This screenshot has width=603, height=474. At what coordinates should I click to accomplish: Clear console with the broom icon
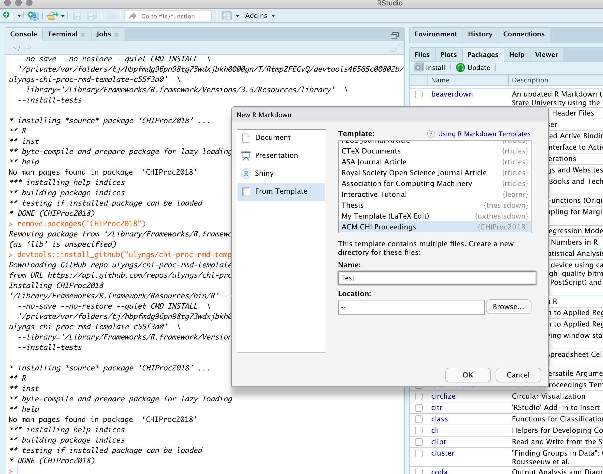tap(395, 48)
